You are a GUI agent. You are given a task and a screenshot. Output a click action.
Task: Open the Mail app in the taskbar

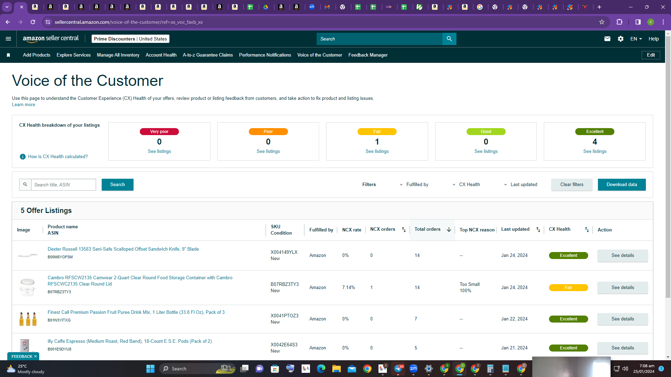(352, 369)
